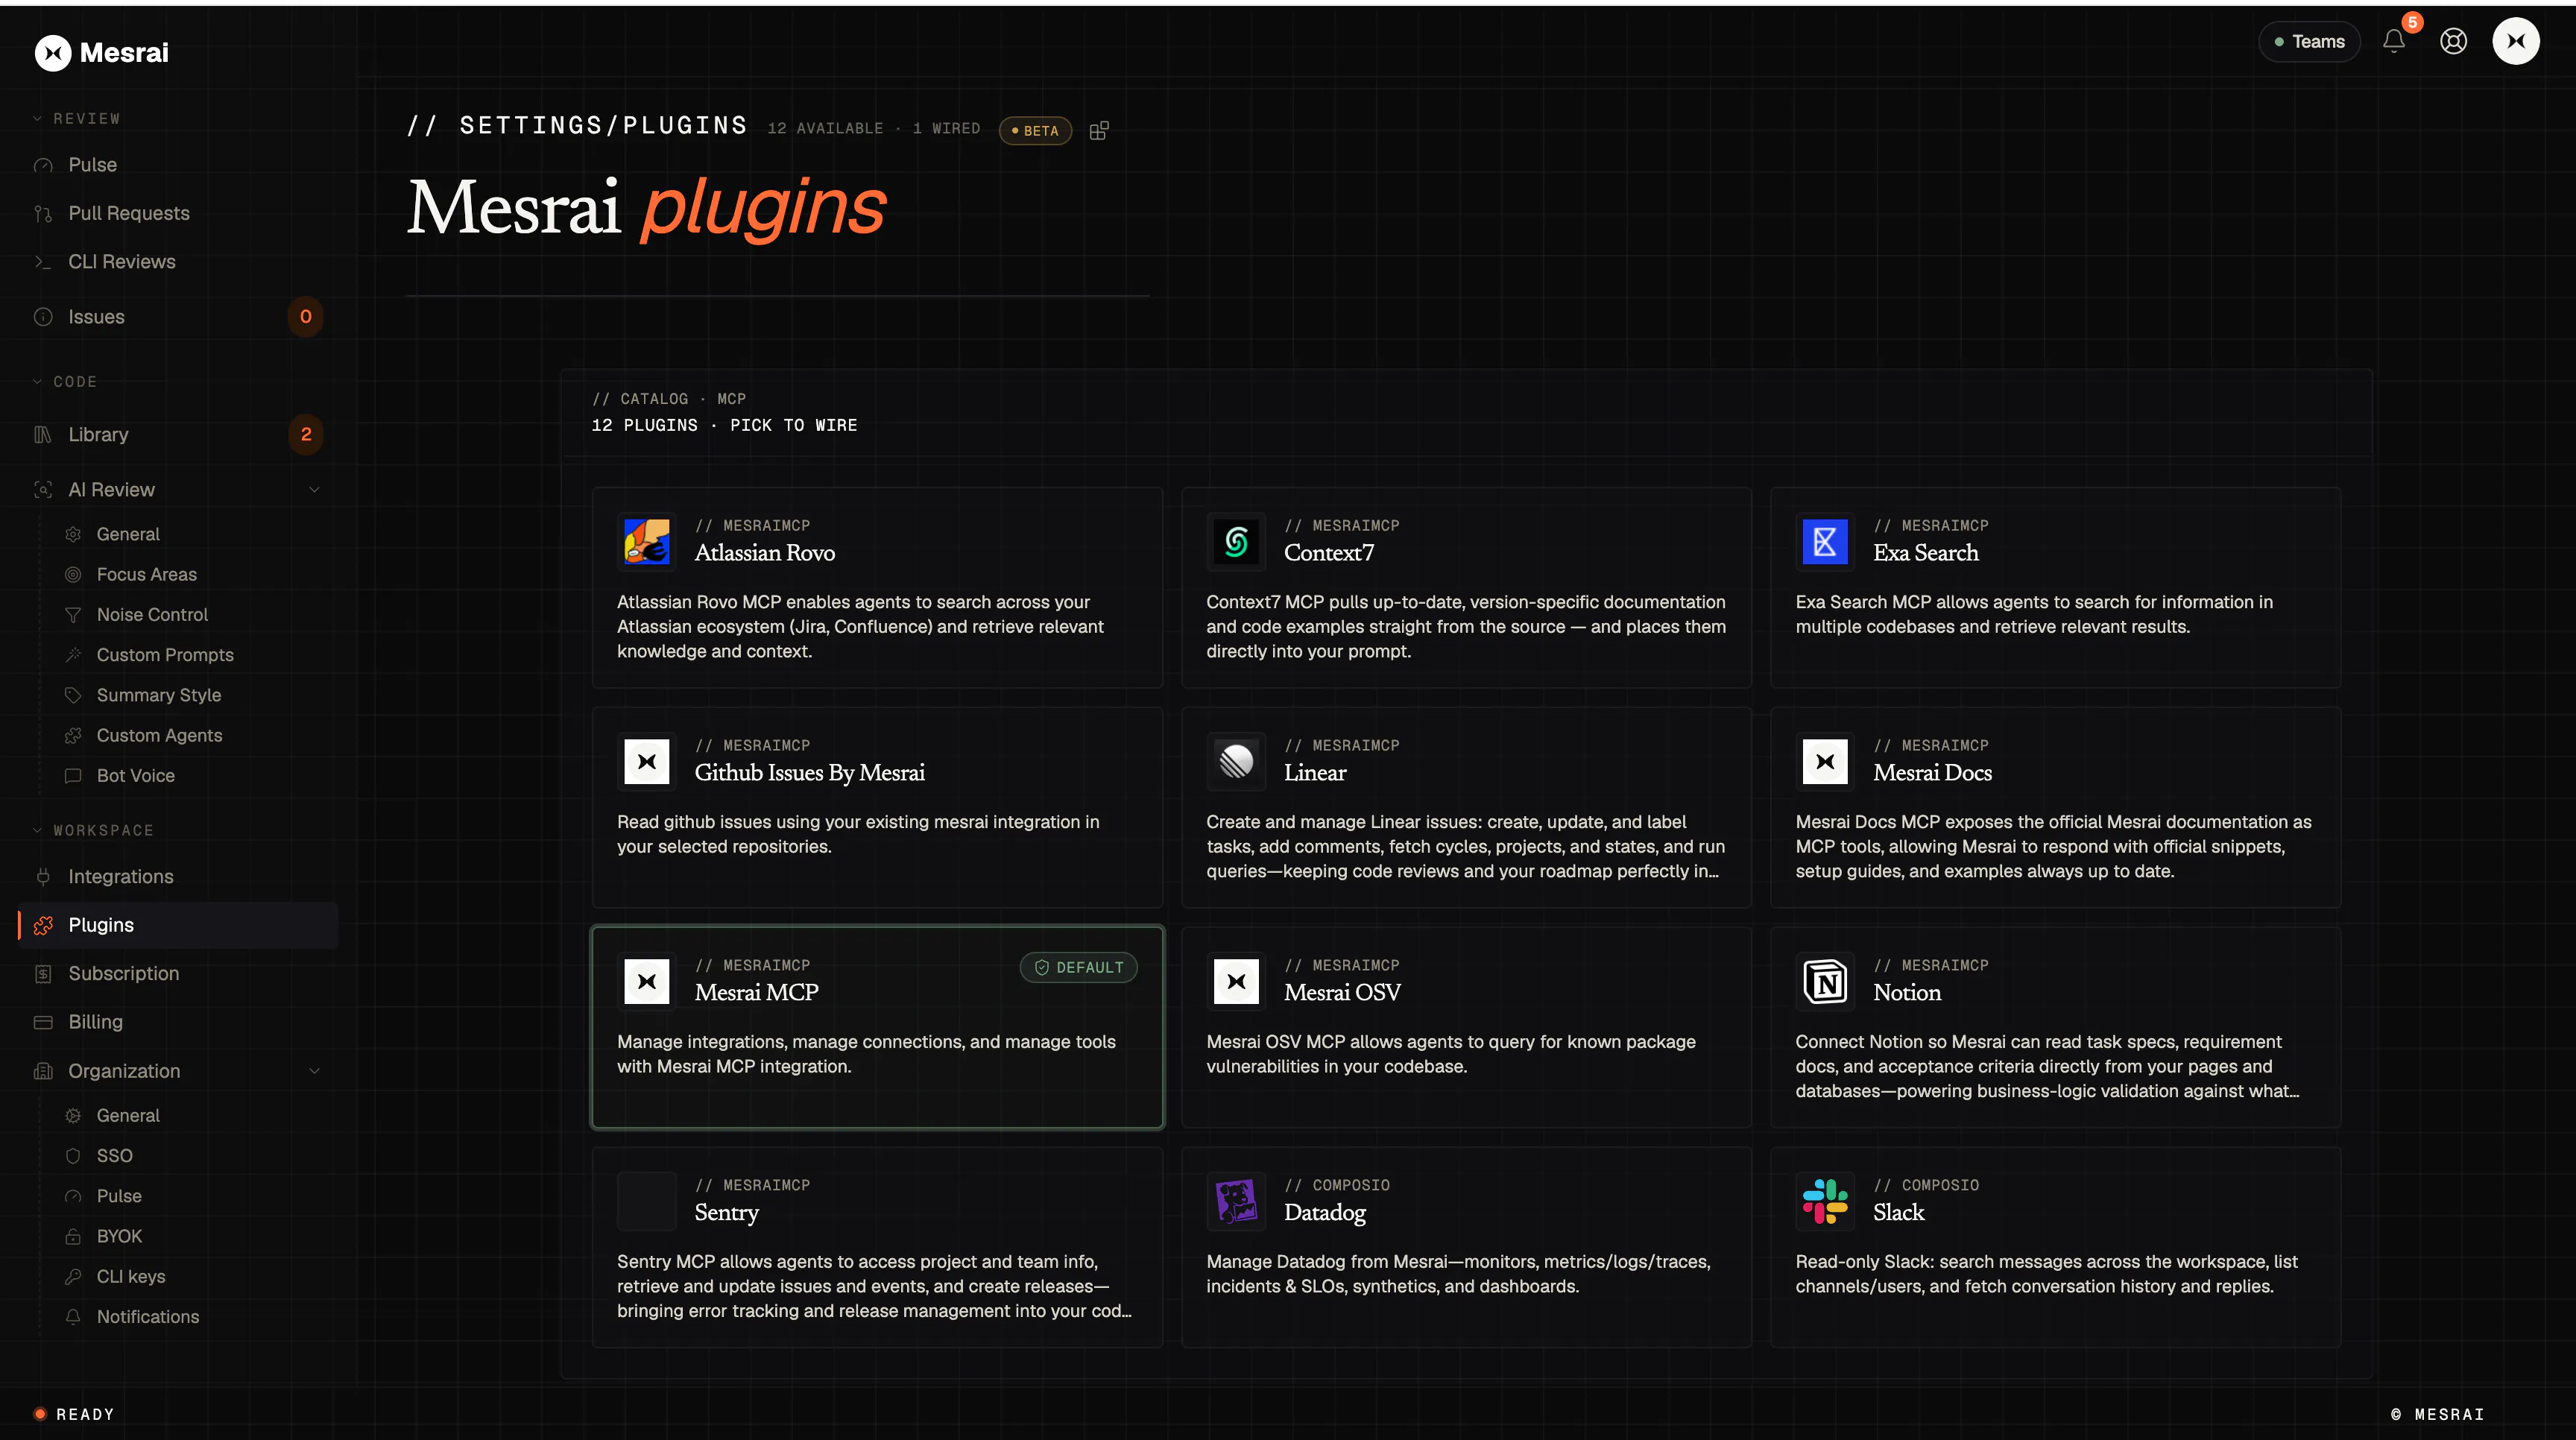Select the Notion plugin title
The width and height of the screenshot is (2576, 1440).
(1907, 993)
